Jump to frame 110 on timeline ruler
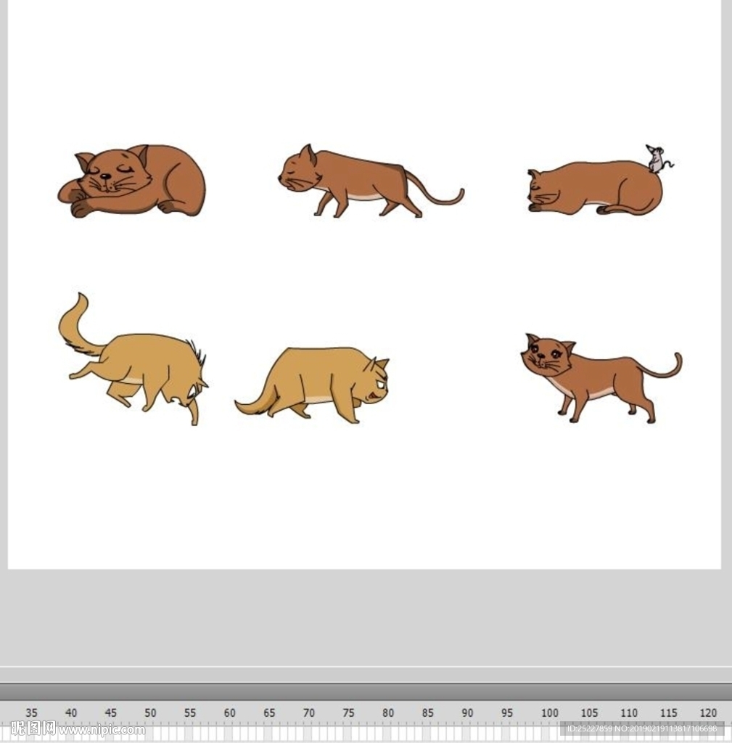Viewport: 732px width, 743px height. 629,713
